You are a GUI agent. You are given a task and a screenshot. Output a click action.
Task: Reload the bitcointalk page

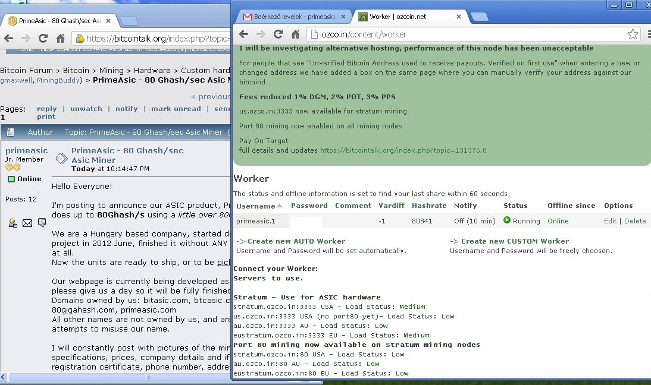click(x=43, y=39)
